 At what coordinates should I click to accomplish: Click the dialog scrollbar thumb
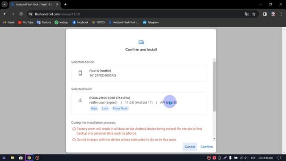[214, 87]
